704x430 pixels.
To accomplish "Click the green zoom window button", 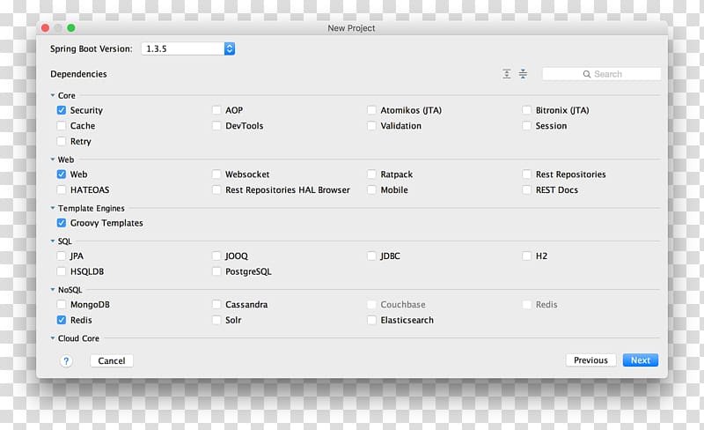I will pos(71,28).
